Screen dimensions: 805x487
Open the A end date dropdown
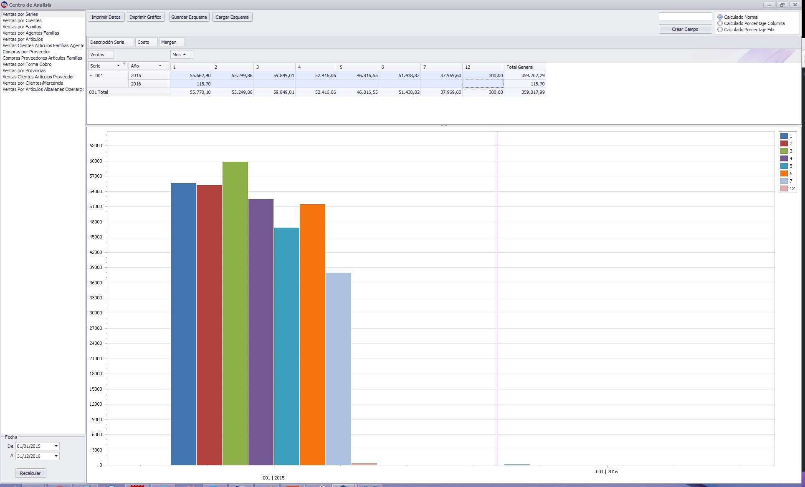coord(56,456)
